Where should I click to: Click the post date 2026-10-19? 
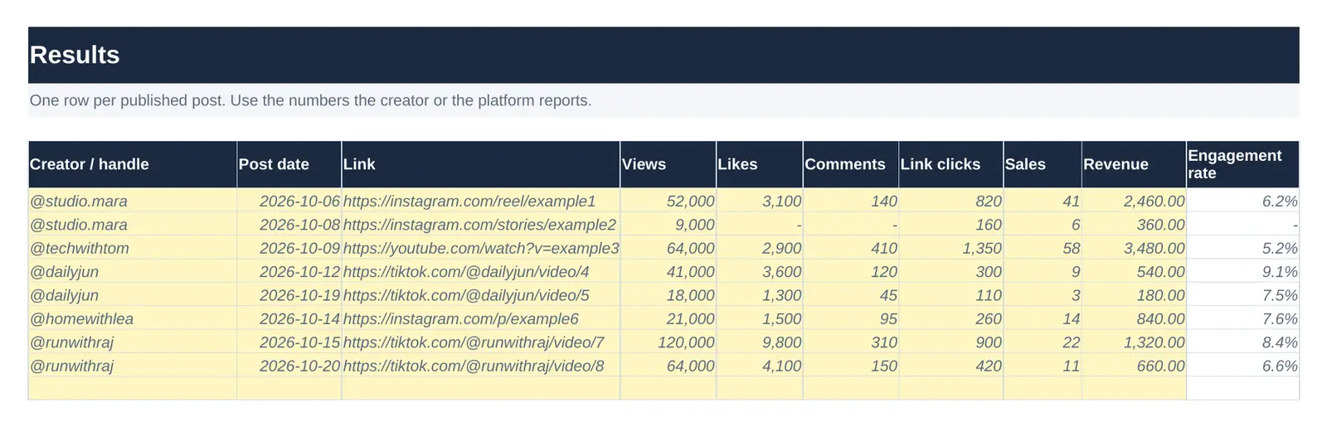[x=289, y=295]
